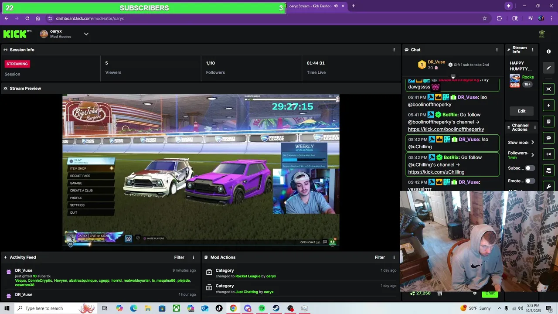558x314 pixels.
Task: Open the Activity Feed three-dot menu
Action: (x=194, y=257)
